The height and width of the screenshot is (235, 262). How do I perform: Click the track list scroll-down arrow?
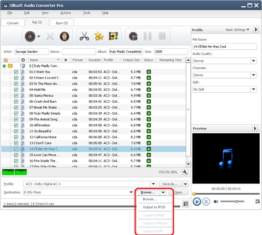[x=188, y=164]
